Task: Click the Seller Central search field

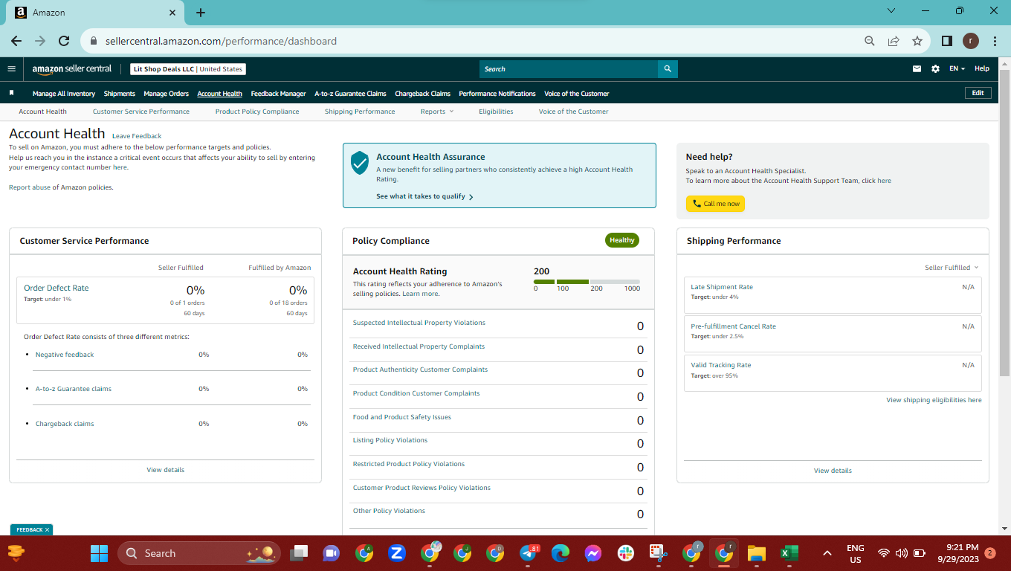Action: pos(569,69)
